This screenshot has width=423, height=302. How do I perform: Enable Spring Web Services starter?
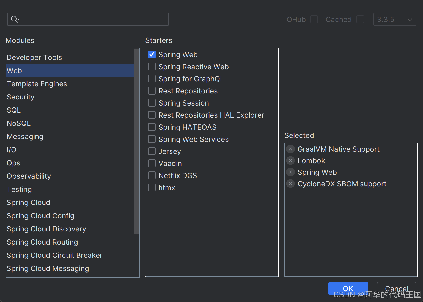152,139
